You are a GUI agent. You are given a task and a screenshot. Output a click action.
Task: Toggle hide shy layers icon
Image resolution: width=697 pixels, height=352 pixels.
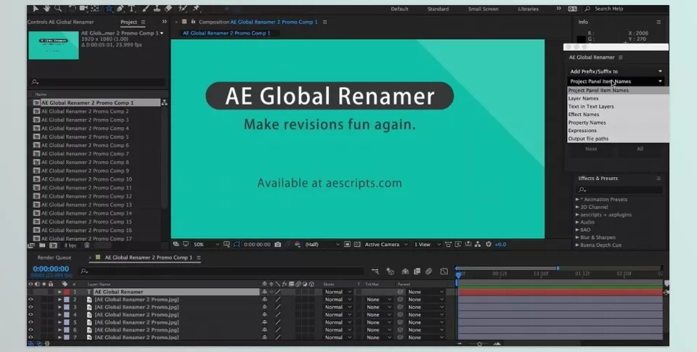[x=405, y=271]
